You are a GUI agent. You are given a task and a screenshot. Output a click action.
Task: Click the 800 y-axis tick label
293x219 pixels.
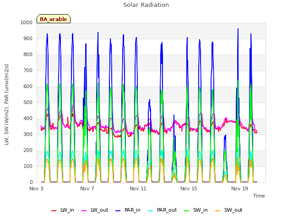click(x=28, y=55)
